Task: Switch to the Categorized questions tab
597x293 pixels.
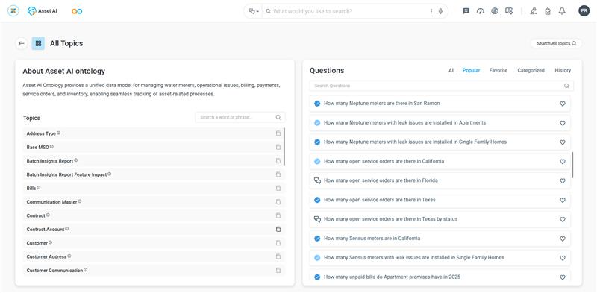Action: tap(531, 70)
